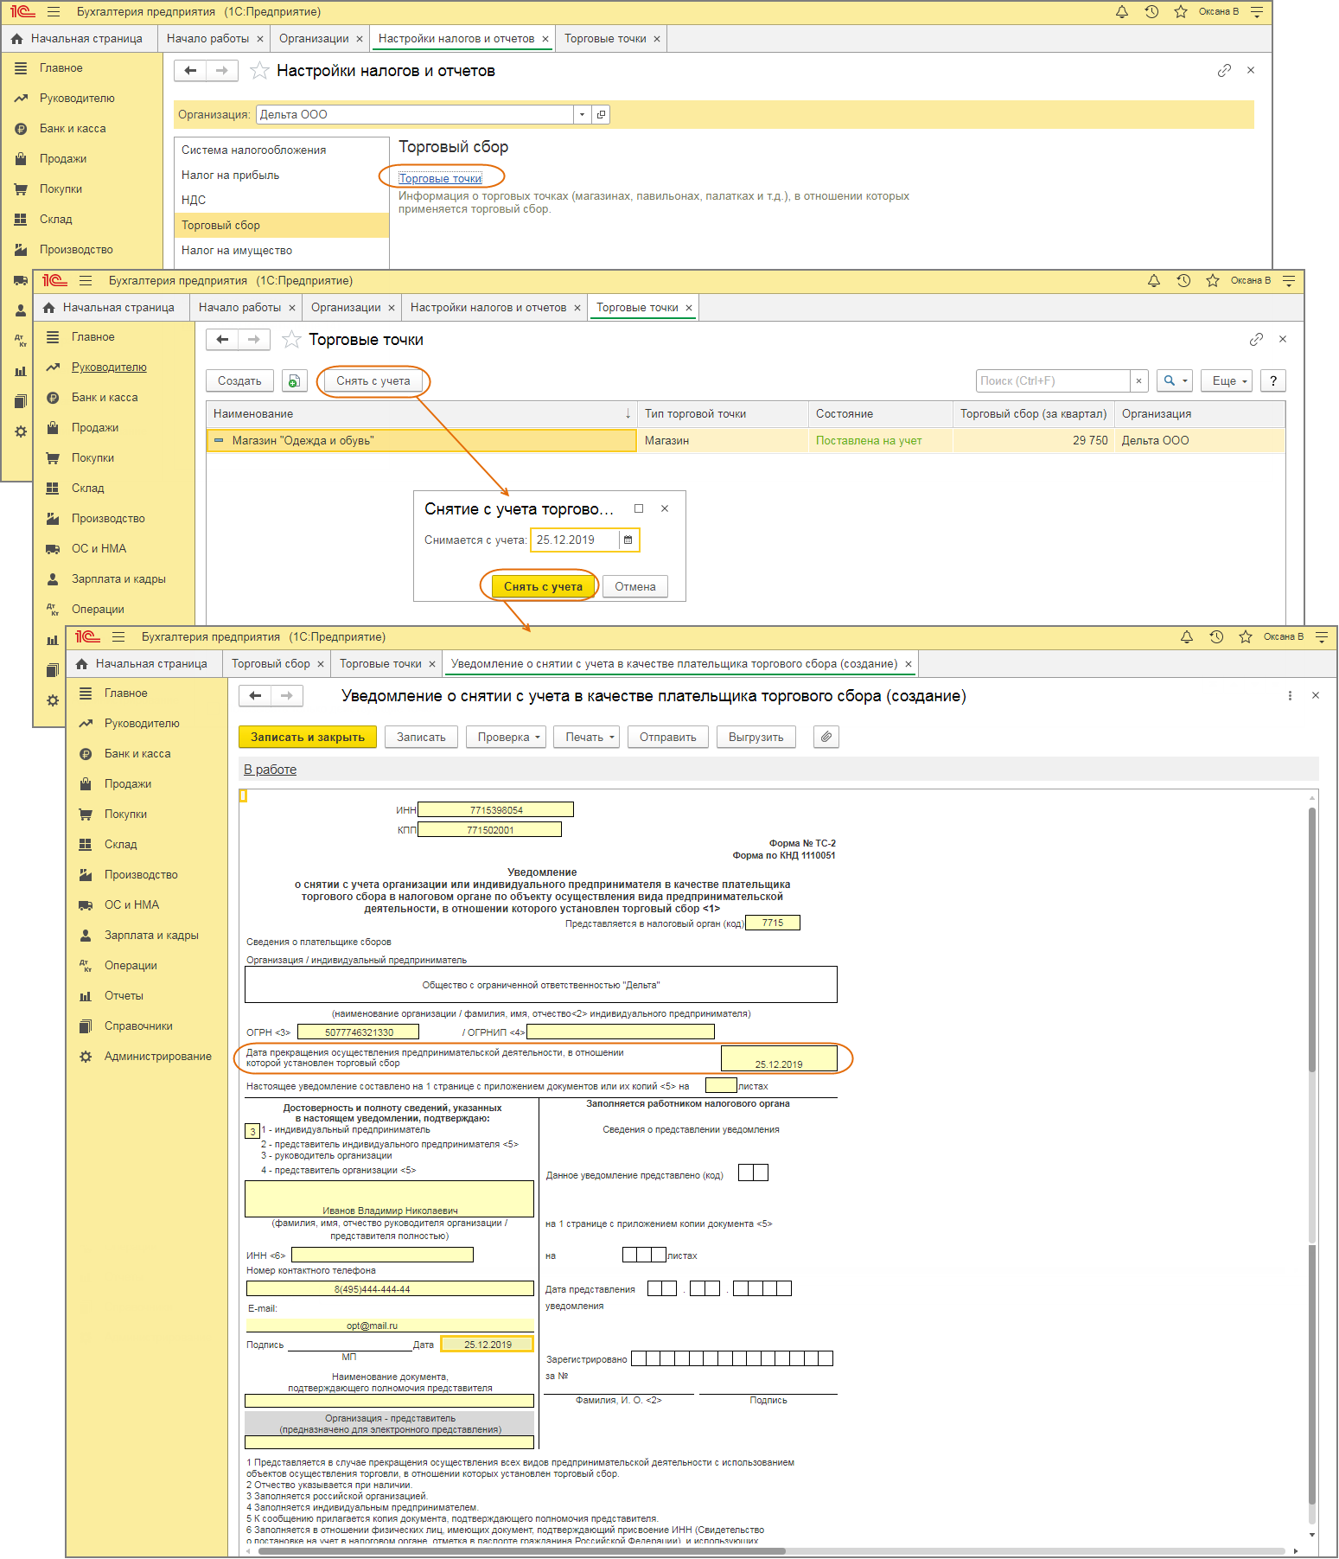Screen dimensions: 1339x1559
Task: Go back arrow in the notification form
Action: pos(255,695)
